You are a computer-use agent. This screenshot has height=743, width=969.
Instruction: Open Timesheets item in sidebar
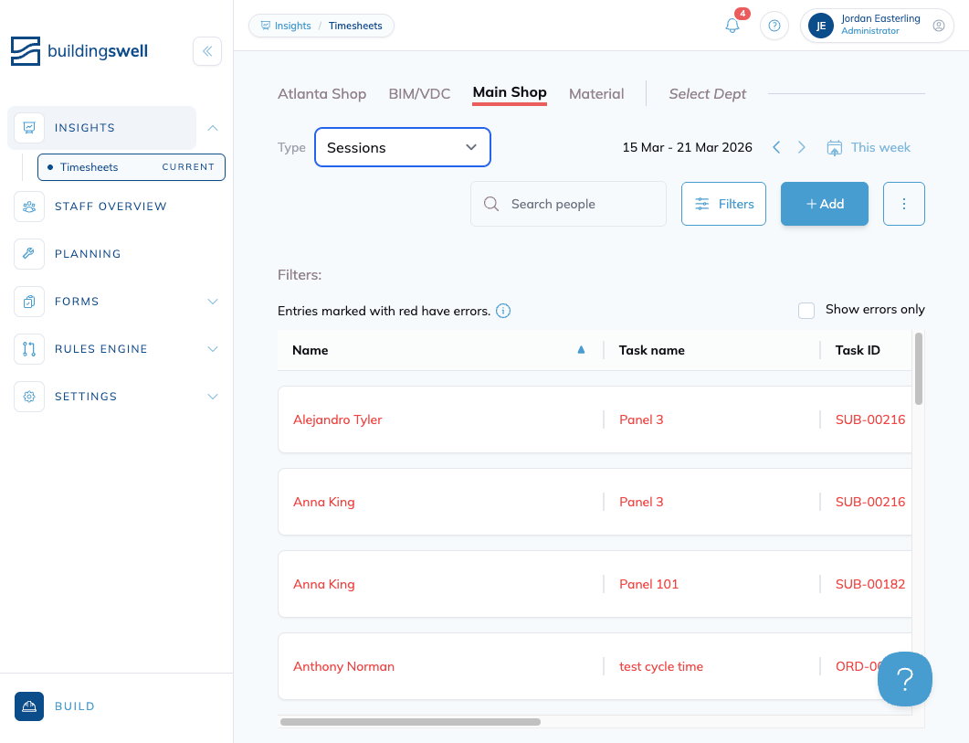[x=131, y=167]
